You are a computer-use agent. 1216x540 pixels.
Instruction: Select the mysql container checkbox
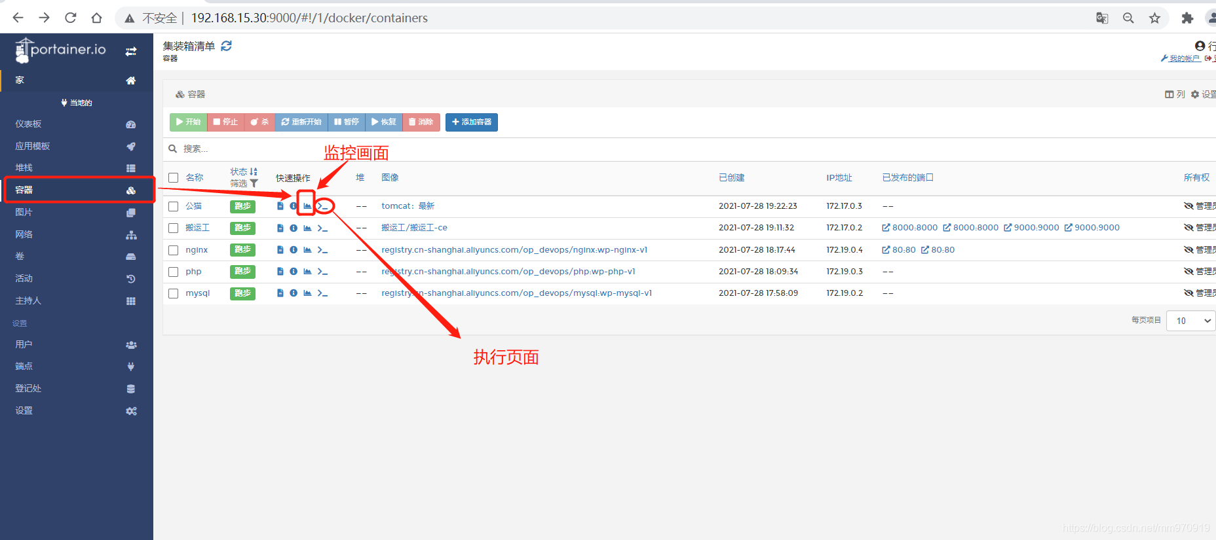coord(174,293)
